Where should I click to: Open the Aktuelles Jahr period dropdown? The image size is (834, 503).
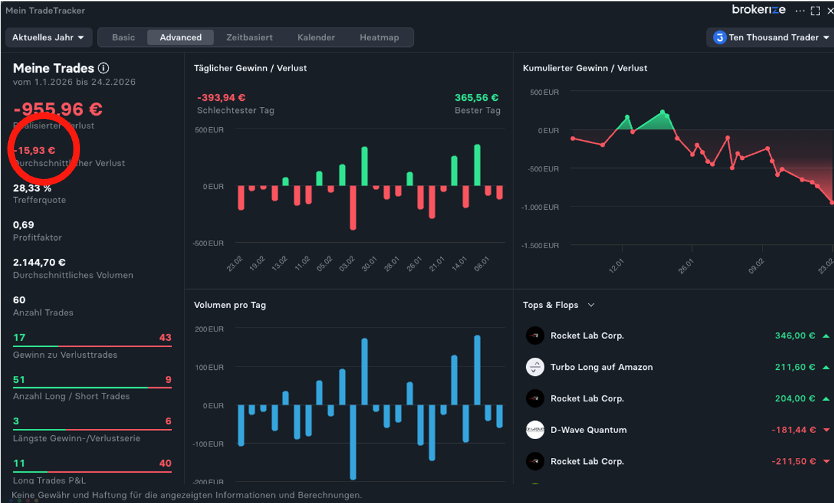pyautogui.click(x=48, y=38)
